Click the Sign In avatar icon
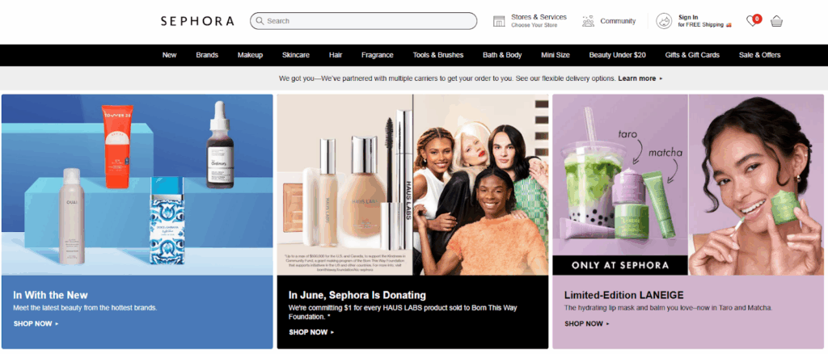The image size is (828, 354). point(664,21)
